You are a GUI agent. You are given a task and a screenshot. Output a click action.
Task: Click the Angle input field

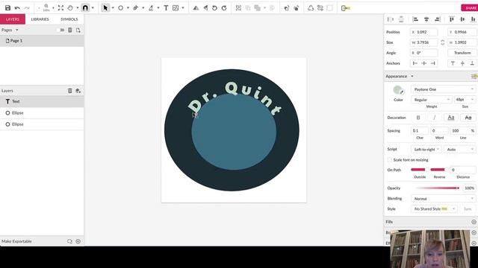423,53
